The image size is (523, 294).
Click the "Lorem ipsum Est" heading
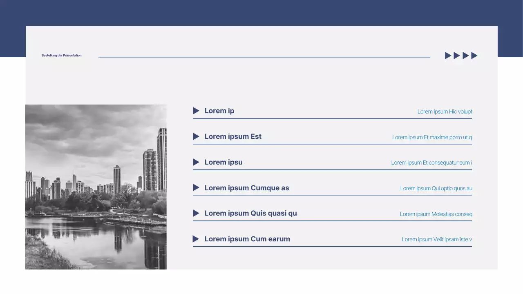[x=233, y=136]
